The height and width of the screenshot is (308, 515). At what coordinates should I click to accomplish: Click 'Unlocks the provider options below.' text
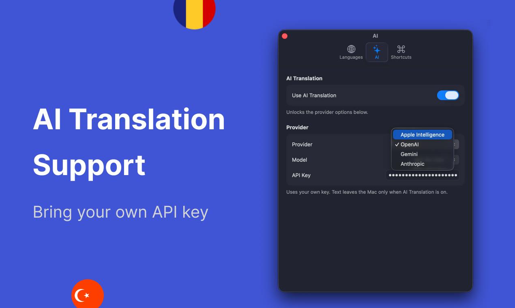[327, 112]
